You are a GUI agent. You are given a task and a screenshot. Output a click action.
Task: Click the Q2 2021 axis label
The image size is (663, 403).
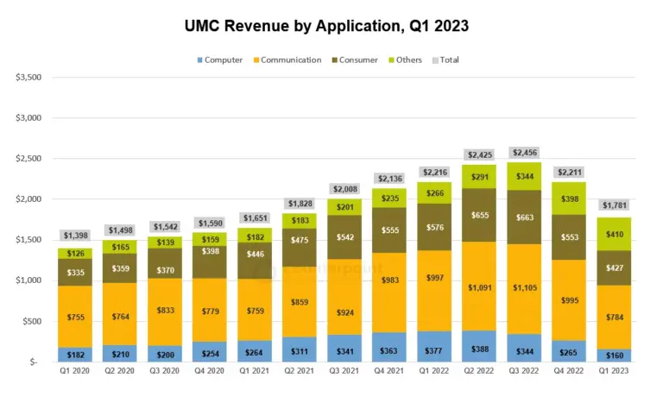299,371
